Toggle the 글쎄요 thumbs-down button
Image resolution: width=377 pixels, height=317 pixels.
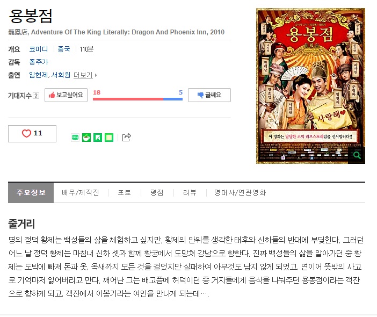tap(209, 95)
